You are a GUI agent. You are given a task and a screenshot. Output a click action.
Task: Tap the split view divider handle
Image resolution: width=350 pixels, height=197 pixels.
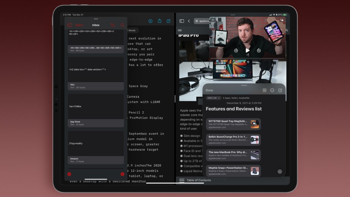(175, 99)
